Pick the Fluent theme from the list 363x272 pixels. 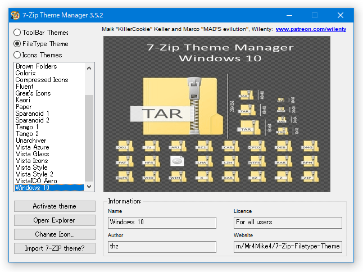[x=25, y=87]
